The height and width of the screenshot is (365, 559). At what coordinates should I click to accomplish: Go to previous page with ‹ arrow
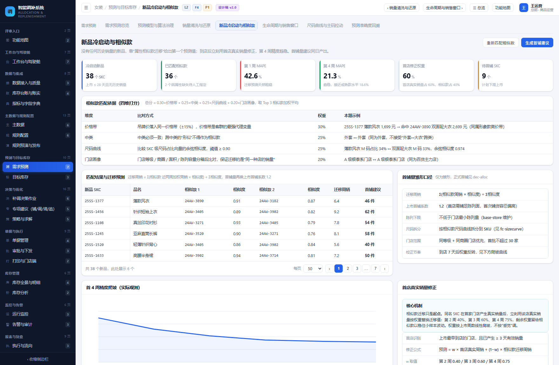point(329,269)
